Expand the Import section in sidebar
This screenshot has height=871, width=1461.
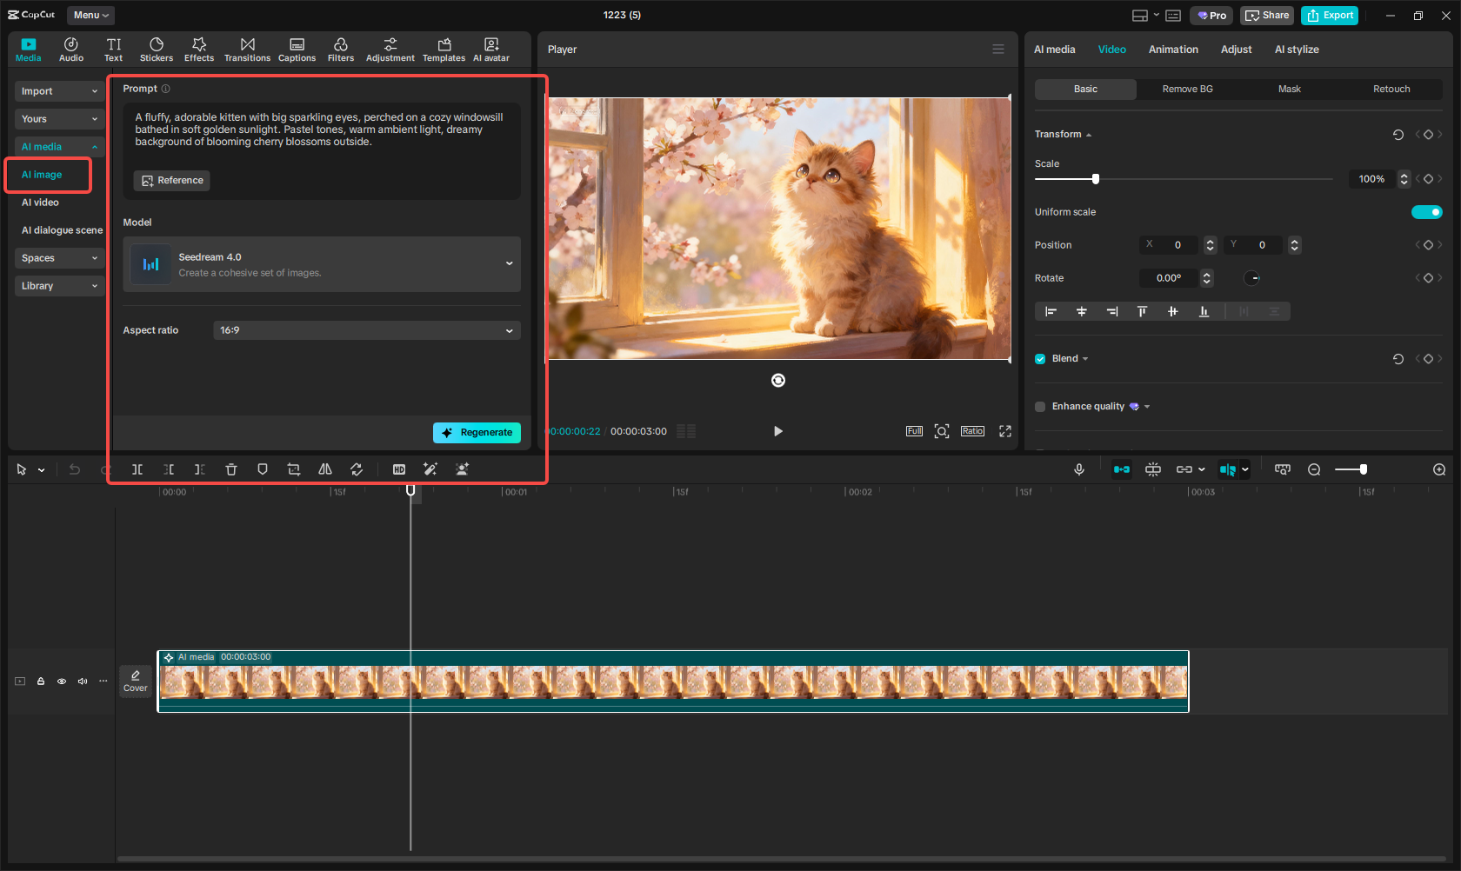click(59, 91)
